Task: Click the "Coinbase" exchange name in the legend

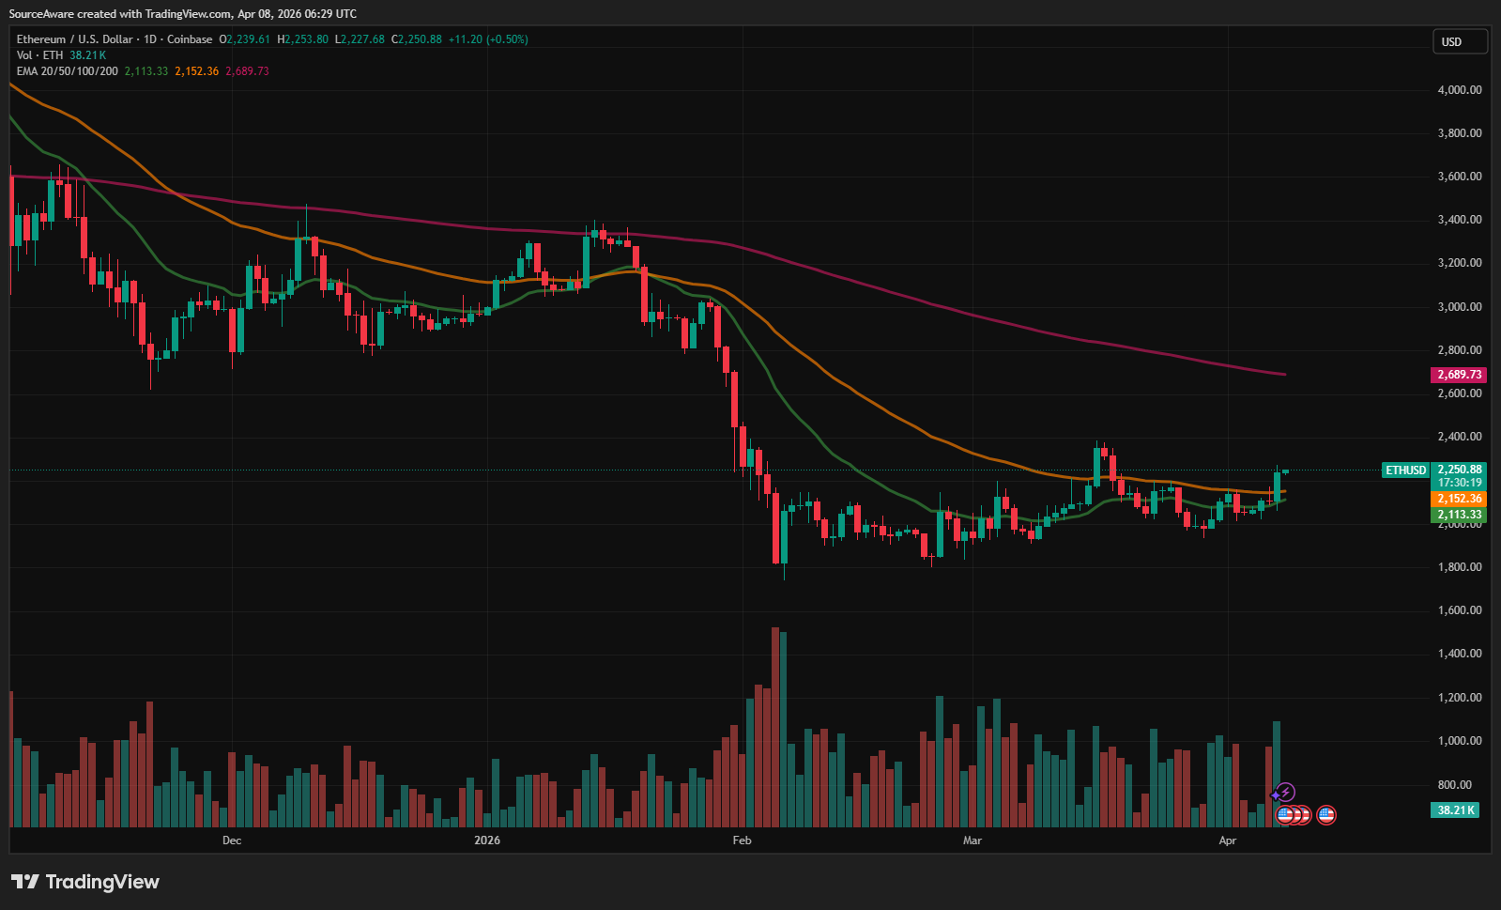Action: pyautogui.click(x=190, y=39)
